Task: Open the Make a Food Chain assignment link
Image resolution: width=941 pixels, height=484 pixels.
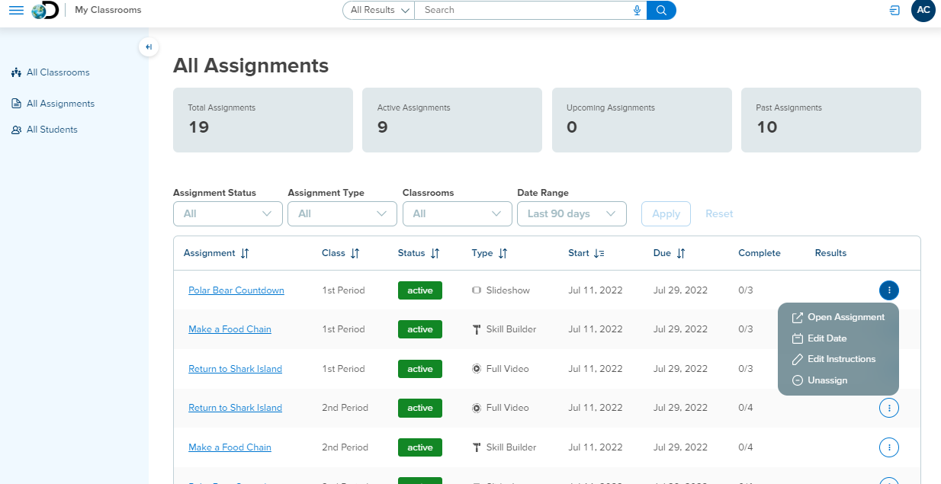Action: (x=230, y=329)
